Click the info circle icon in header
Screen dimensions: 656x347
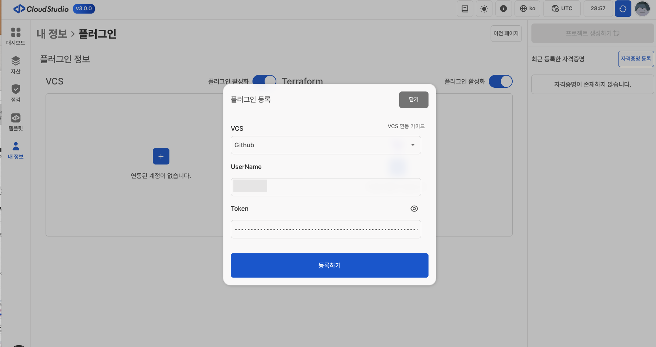[503, 9]
